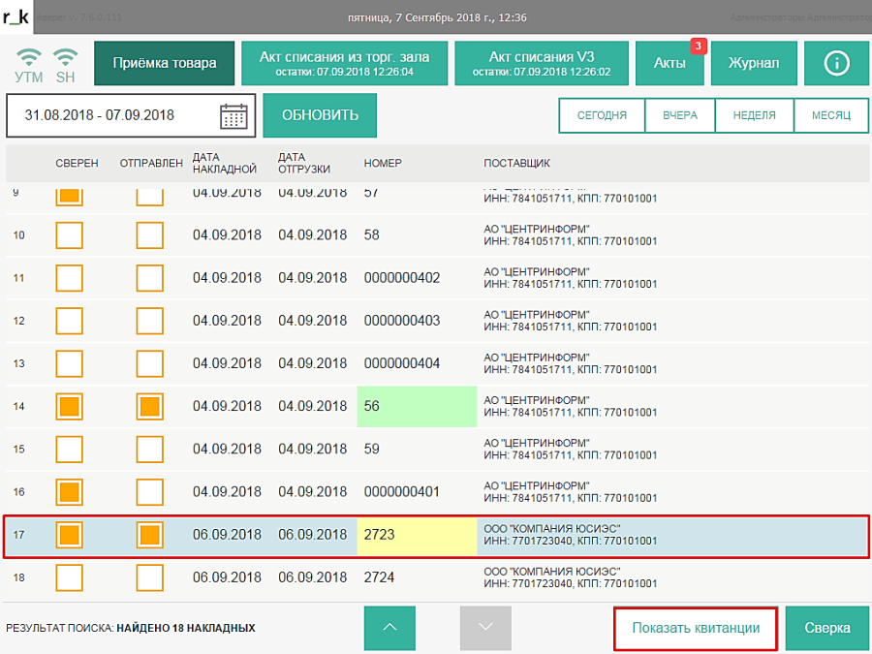Screen dimensions: 872x654
Task: Open calendar picker in date range field
Action: [x=234, y=115]
